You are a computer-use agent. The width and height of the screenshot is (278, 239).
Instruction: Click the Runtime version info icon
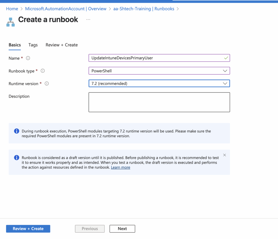46,84
